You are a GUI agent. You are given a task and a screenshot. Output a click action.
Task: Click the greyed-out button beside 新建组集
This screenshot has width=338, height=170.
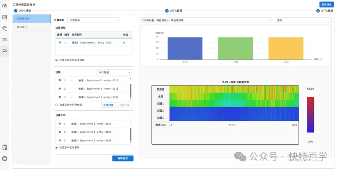point(124,105)
